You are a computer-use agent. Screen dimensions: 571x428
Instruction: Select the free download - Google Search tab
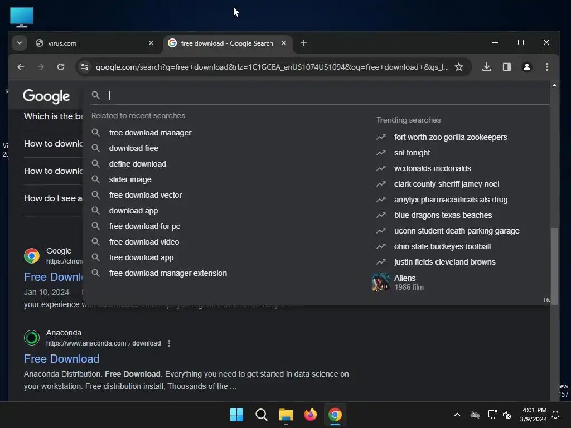pos(228,43)
